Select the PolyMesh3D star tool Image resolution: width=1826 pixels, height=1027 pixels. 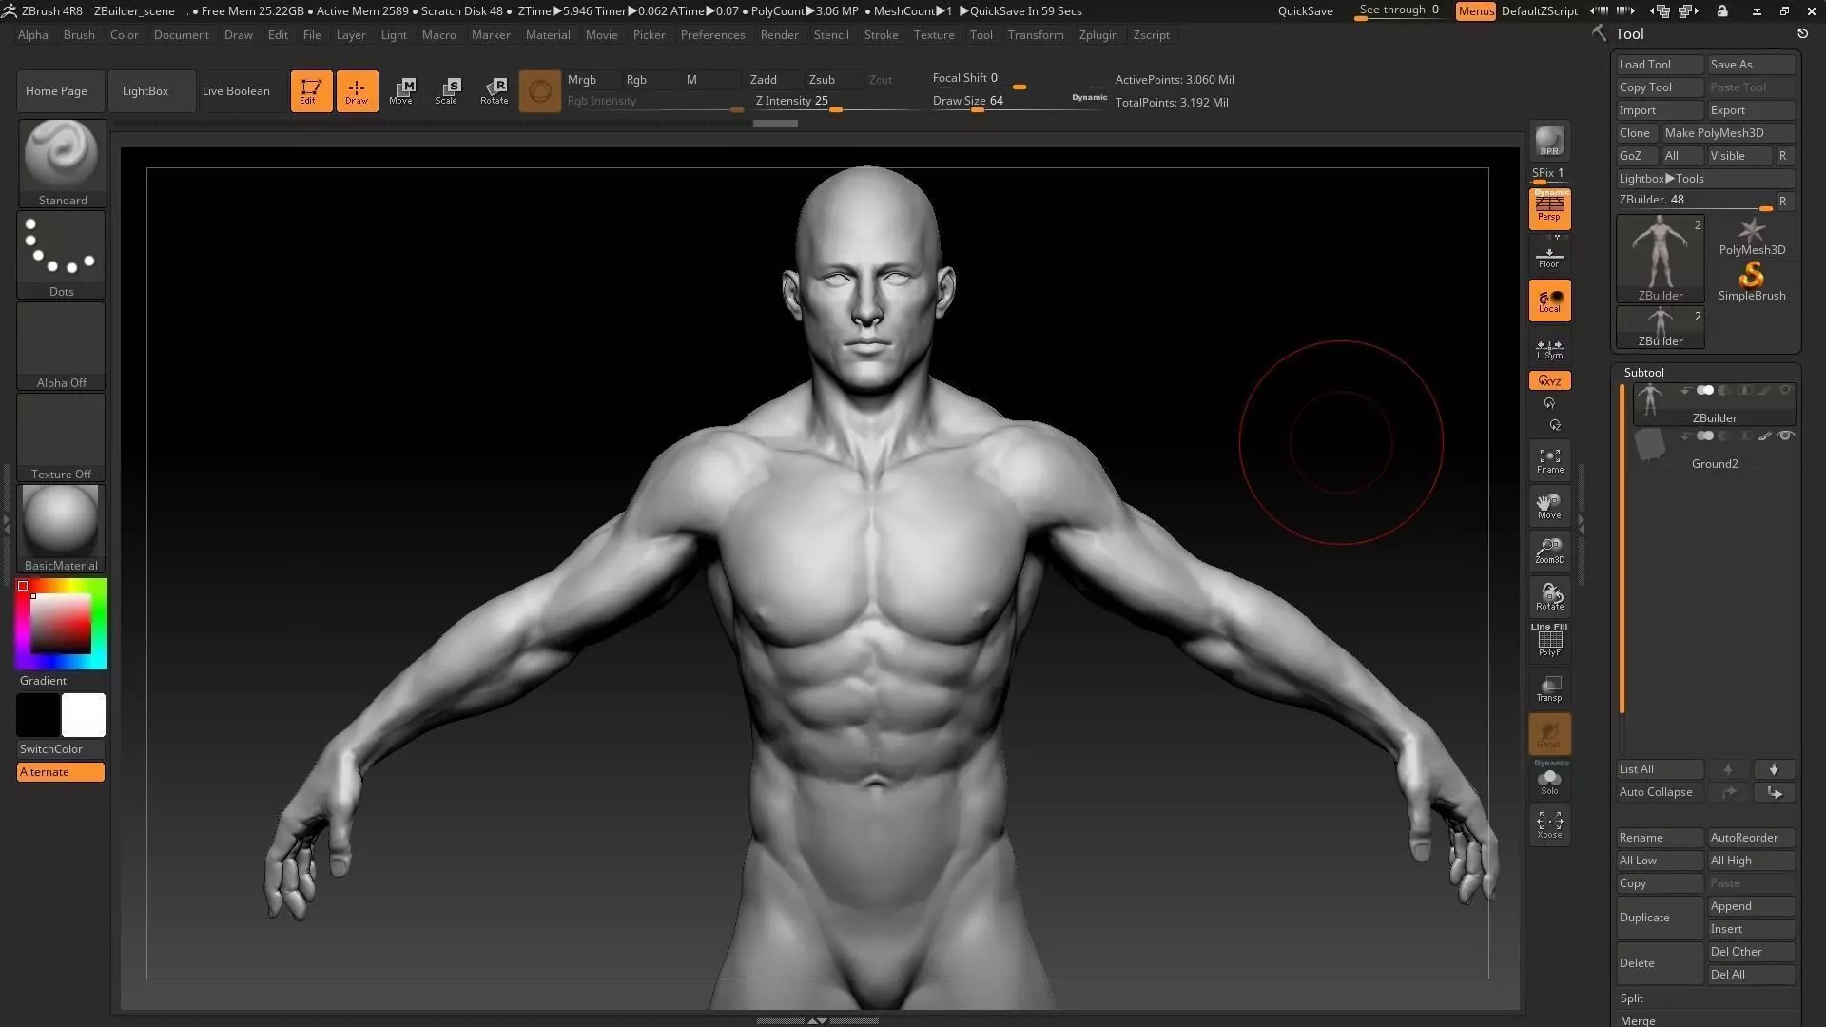point(1752,237)
